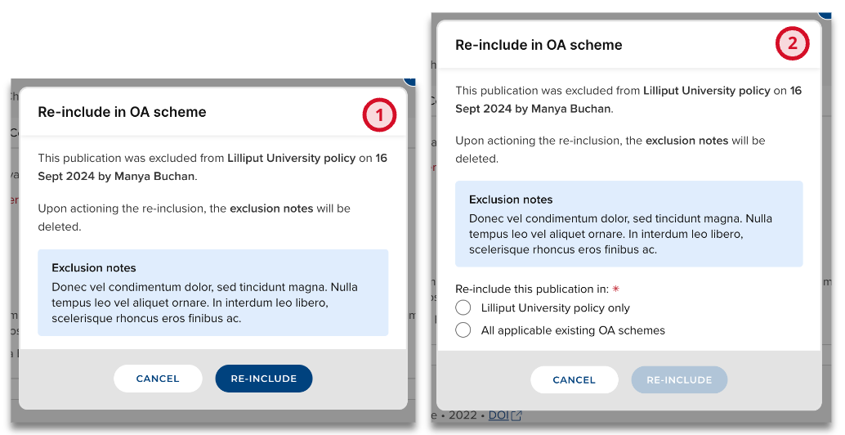Click the greyed-out Re-include button in dialog 2
Viewport: 845px width, 435px height.
coord(678,379)
